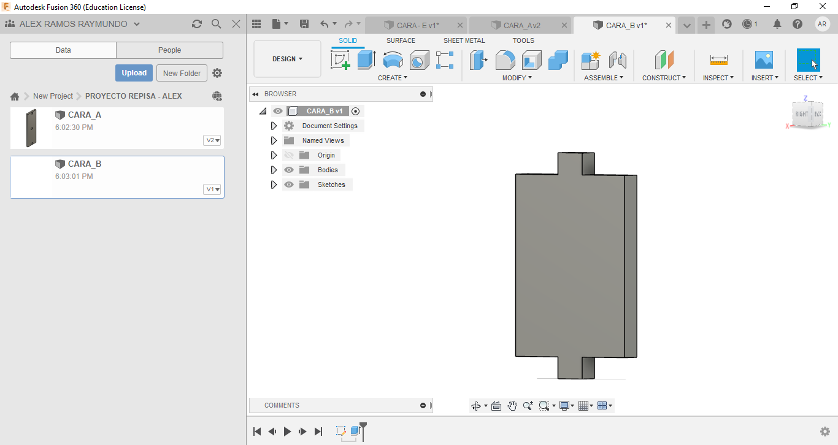Toggle Sketches folder visibility eye
This screenshot has width=838, height=445.
point(289,184)
